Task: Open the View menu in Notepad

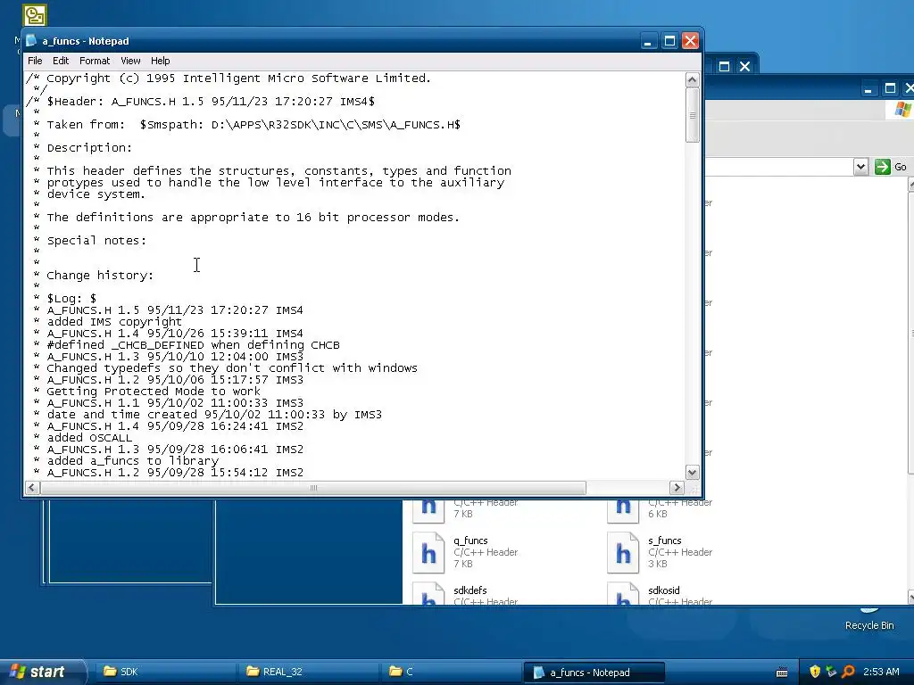Action: 130,61
